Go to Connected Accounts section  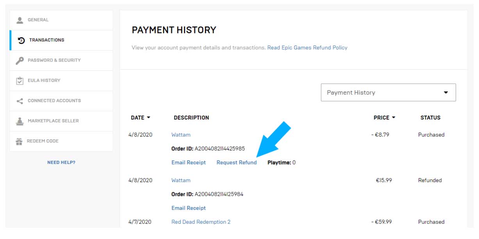pos(54,101)
